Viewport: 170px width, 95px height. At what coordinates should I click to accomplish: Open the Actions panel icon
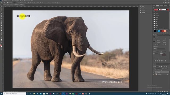pos(141,8)
